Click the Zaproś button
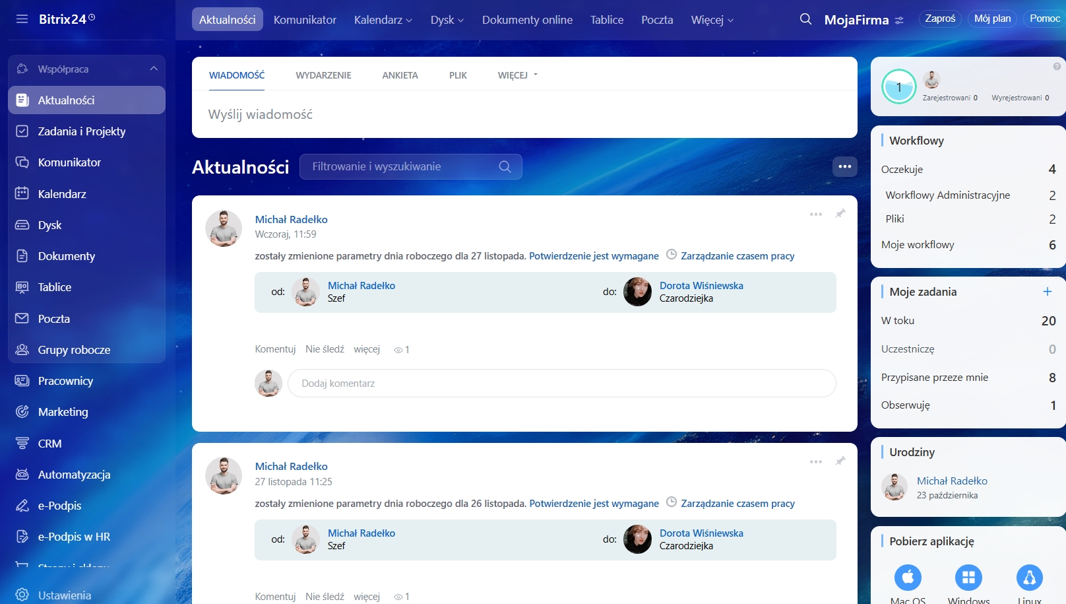Viewport: 1066px width, 604px height. coord(940,18)
